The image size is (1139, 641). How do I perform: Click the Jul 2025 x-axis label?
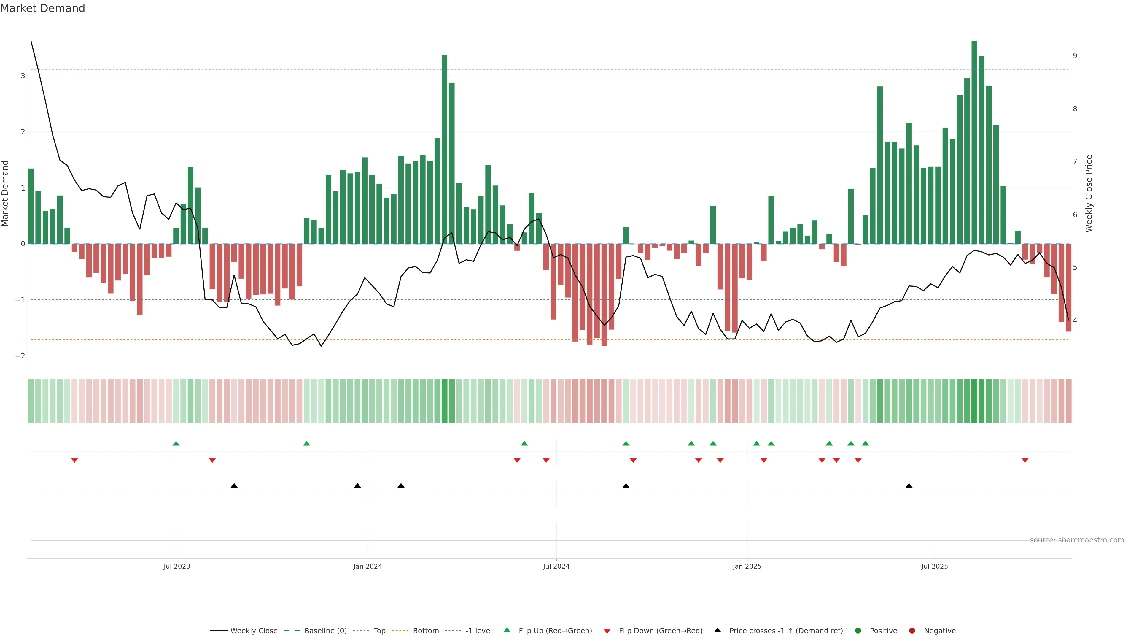(934, 566)
